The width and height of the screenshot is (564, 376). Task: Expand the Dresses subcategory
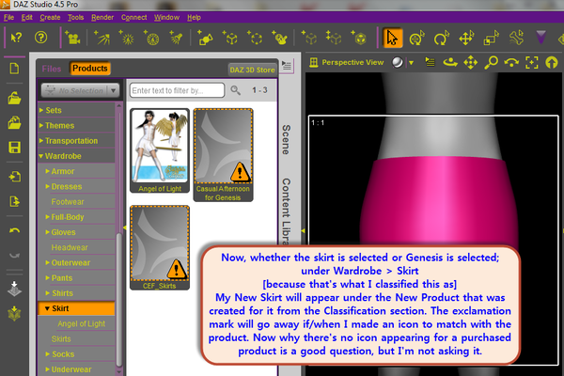[48, 186]
